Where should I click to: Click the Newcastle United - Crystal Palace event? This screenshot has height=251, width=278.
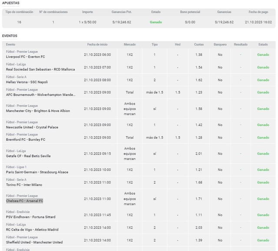tap(32, 127)
